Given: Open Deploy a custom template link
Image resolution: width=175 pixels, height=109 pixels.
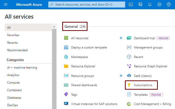Looking at the screenshot, I should click(x=89, y=47).
